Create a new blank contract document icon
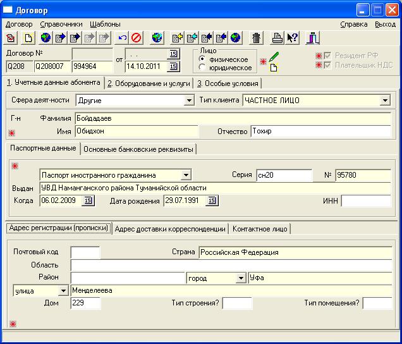This screenshot has height=344, width=402. (x=28, y=38)
